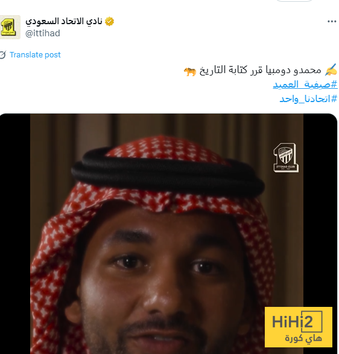Click the partially visible button at top

(x=294, y=1)
